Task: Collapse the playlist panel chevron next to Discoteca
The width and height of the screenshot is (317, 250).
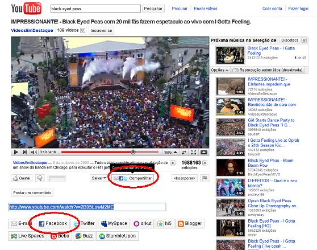Action: click(304, 40)
